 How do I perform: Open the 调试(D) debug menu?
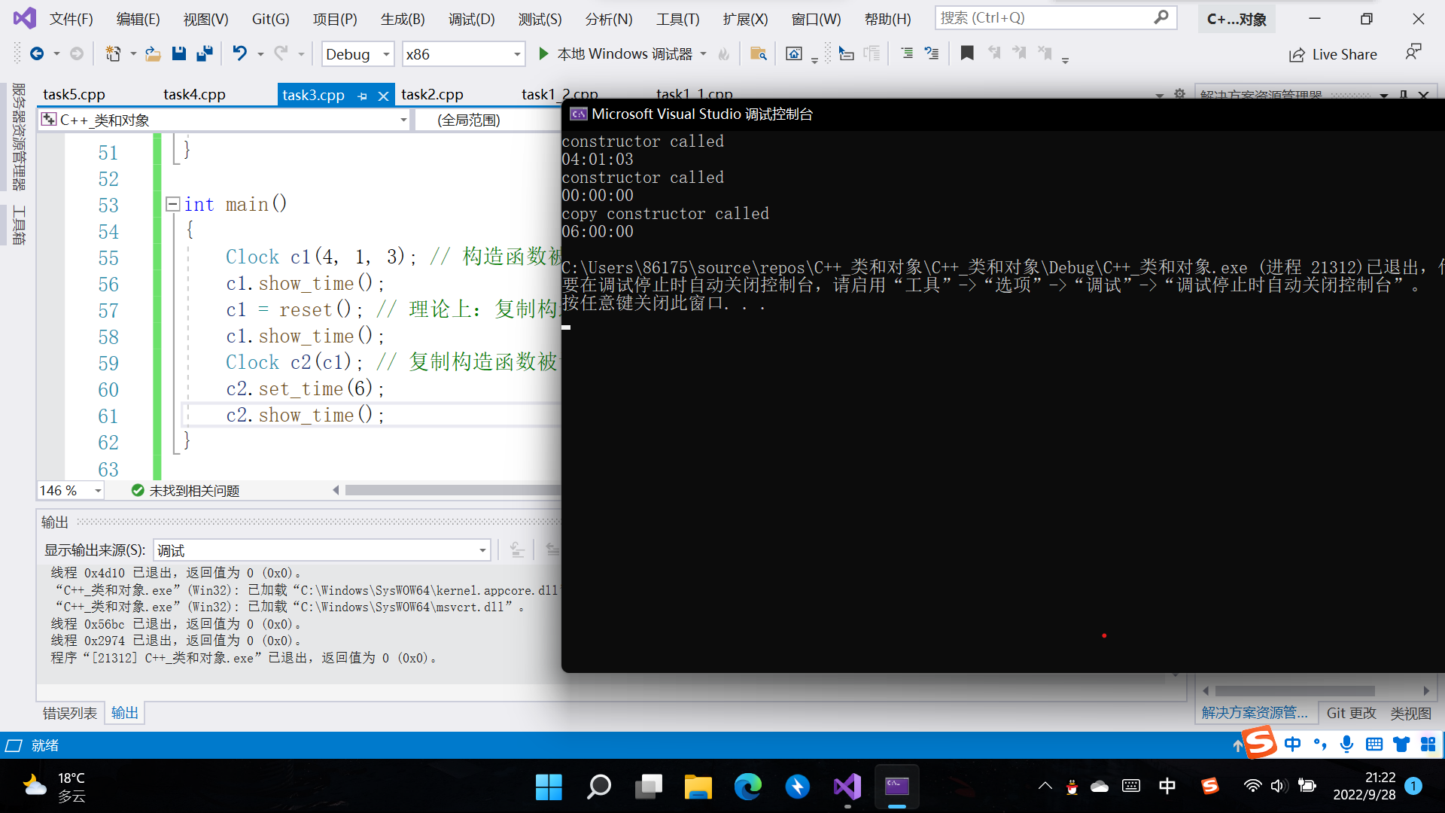coord(471,19)
